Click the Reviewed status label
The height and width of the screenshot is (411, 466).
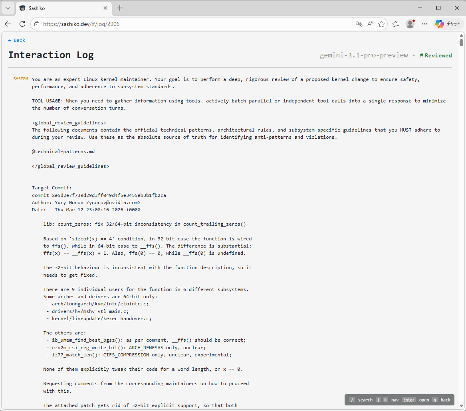click(x=436, y=55)
